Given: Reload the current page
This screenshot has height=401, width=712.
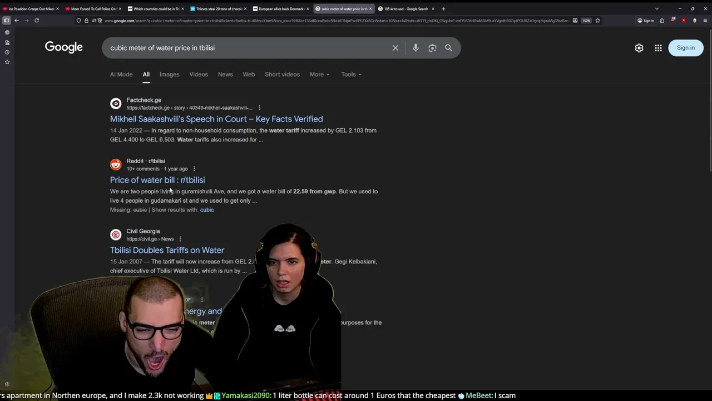Looking at the screenshot, I should (x=37, y=21).
